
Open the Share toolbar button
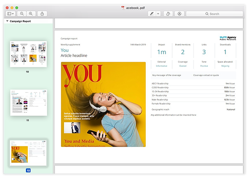pyautogui.click(x=42, y=14)
